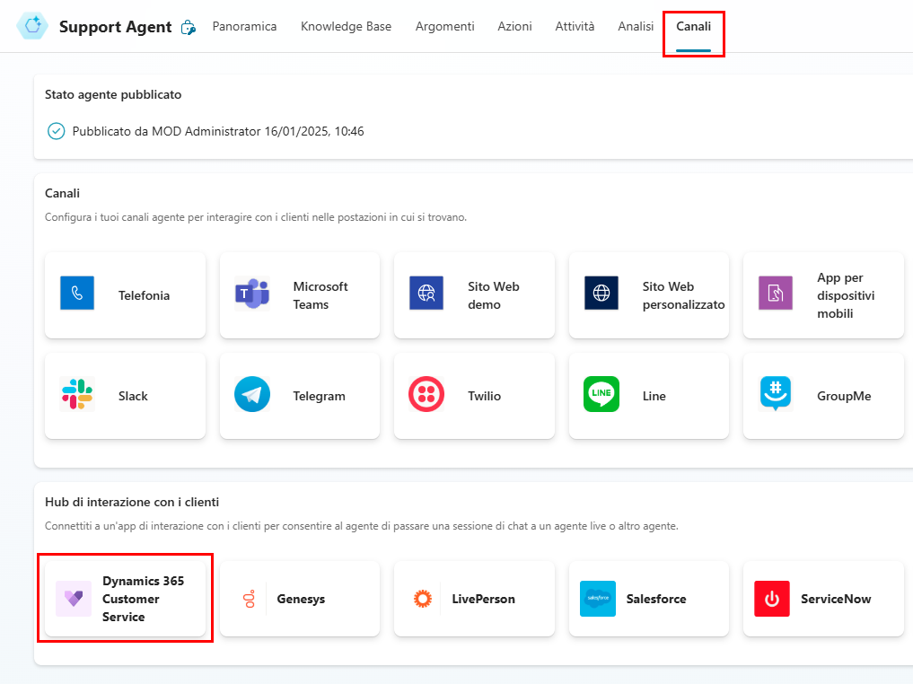This screenshot has height=684, width=913.
Task: Click the GroupMe hashtag icon
Action: coord(776,393)
